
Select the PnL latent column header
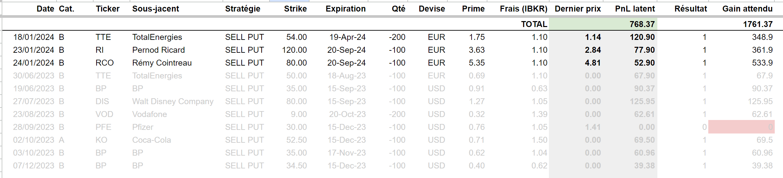pyautogui.click(x=635, y=9)
